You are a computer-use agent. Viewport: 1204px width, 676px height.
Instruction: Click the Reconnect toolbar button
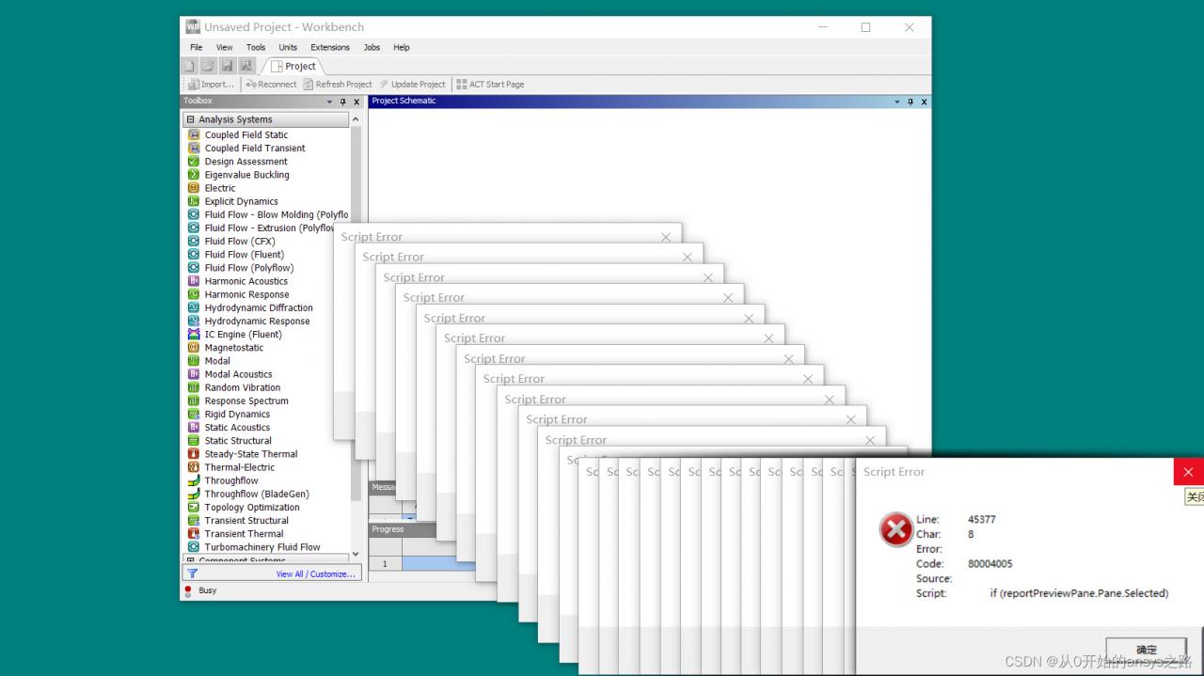[271, 84]
